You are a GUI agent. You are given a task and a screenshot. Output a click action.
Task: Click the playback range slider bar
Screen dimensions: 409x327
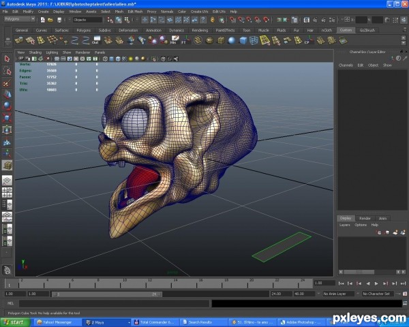pos(106,294)
